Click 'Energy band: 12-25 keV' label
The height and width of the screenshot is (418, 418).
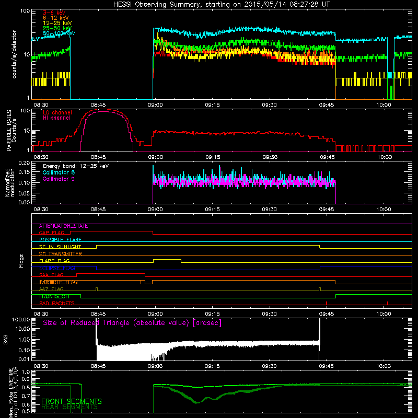76,166
